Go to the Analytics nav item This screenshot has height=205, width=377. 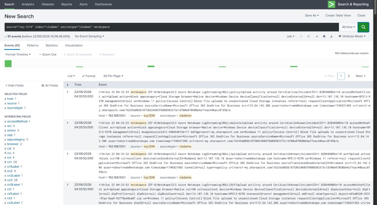click(x=28, y=4)
